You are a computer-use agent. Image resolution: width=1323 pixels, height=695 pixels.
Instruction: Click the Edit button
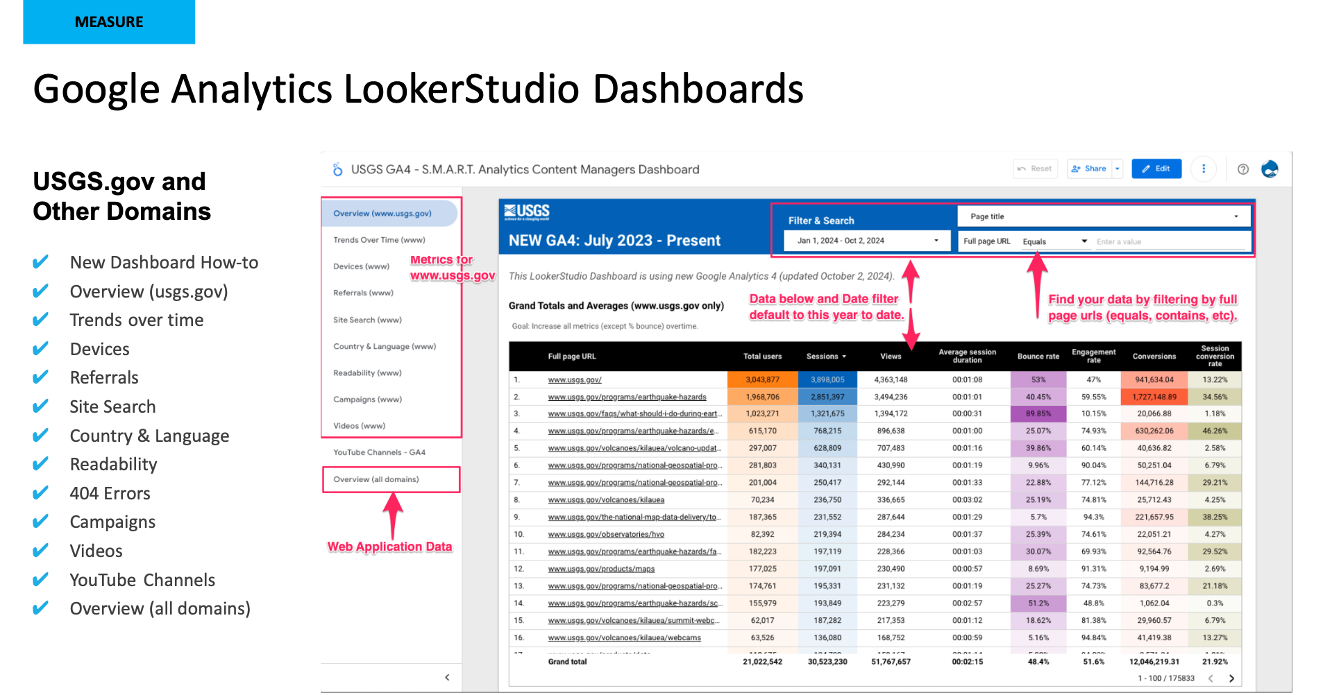pyautogui.click(x=1156, y=169)
